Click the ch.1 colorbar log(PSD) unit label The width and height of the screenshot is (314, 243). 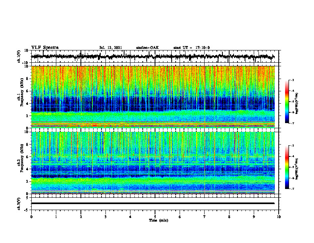coord(297,103)
